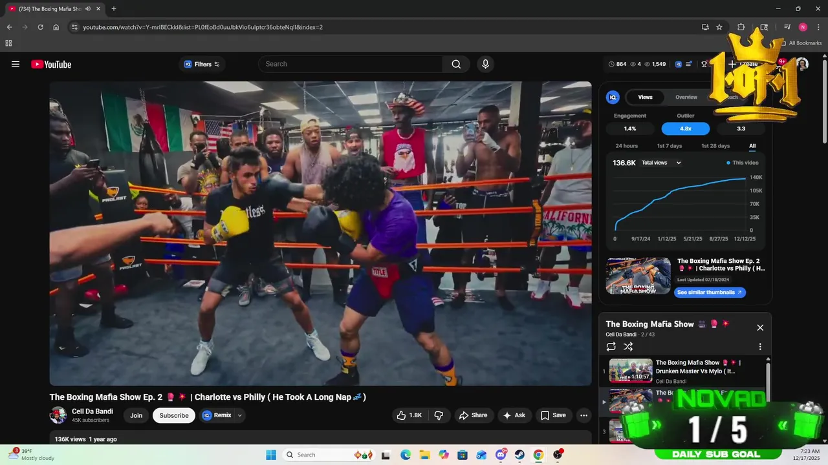The width and height of the screenshot is (828, 465).
Task: Select the 4.8x Outlier metric pill
Action: [x=686, y=129]
